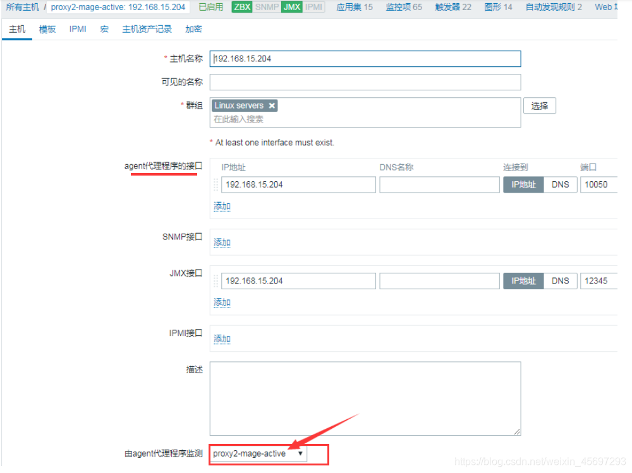Focus the 可见的名称 input field
Viewport: 632px width, 473px height.
tap(365, 82)
